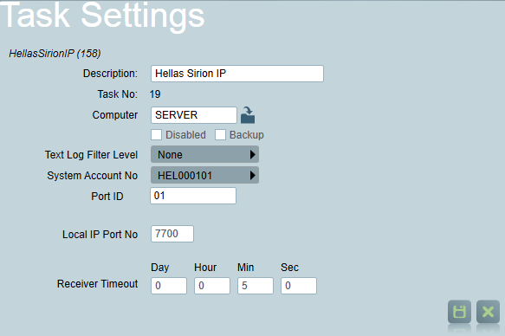Viewport: 505px width, 336px height.
Task: Edit the Computer field showing SERVER
Action: [194, 115]
